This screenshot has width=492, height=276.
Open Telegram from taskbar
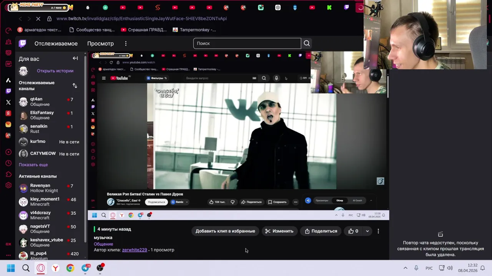point(85,268)
